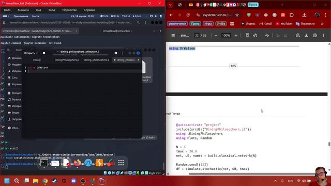Close the first terminal tab
The width and height of the screenshot is (331, 186).
[76, 31]
